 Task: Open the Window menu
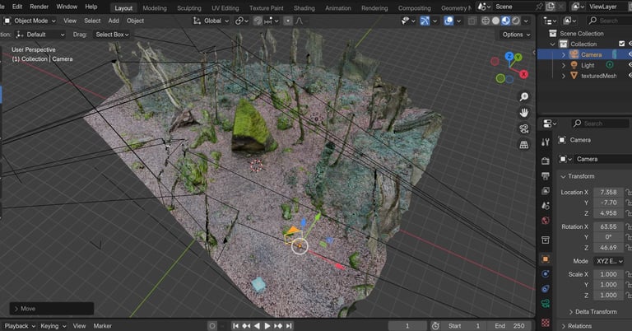coord(67,7)
